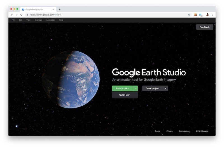This screenshot has height=147, width=224.
Task: Click the Google Earth Studio title text
Action: 149,72
